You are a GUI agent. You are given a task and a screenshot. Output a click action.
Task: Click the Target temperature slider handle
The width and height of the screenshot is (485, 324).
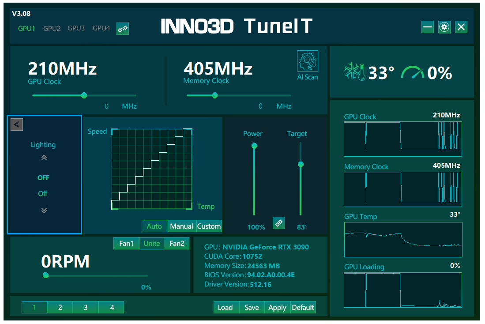coord(301,164)
